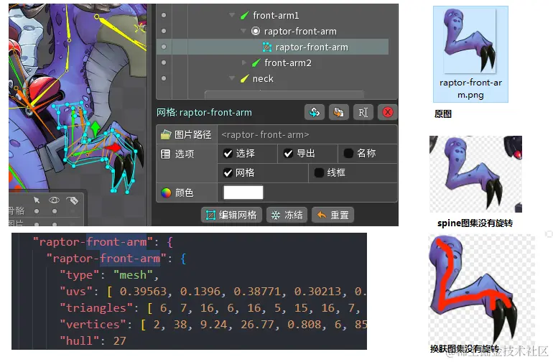Click the rename (R) button
This screenshot has width=553, height=362.
[x=363, y=113]
